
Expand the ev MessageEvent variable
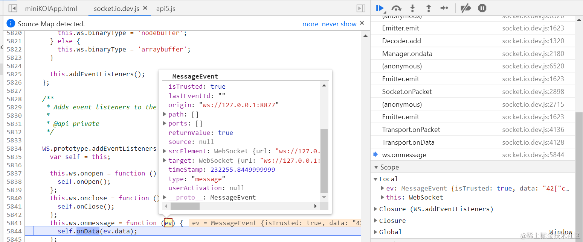(383, 188)
